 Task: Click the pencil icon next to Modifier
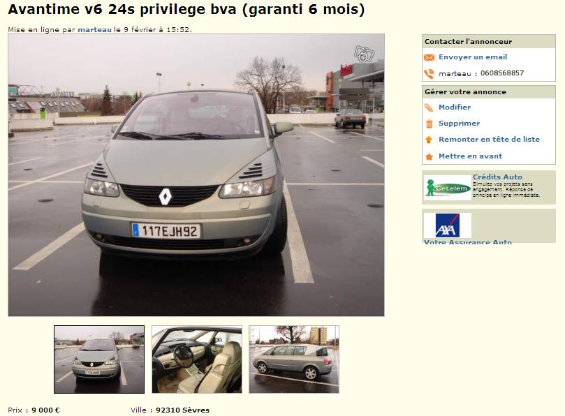point(429,107)
